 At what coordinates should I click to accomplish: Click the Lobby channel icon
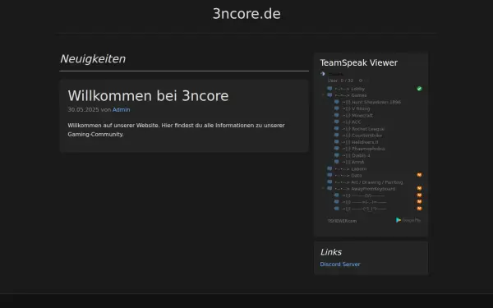[x=329, y=89]
